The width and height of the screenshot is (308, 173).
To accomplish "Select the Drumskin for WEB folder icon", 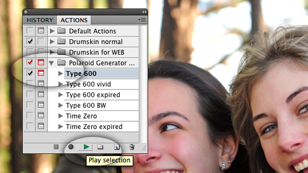I will pyautogui.click(x=62, y=52).
